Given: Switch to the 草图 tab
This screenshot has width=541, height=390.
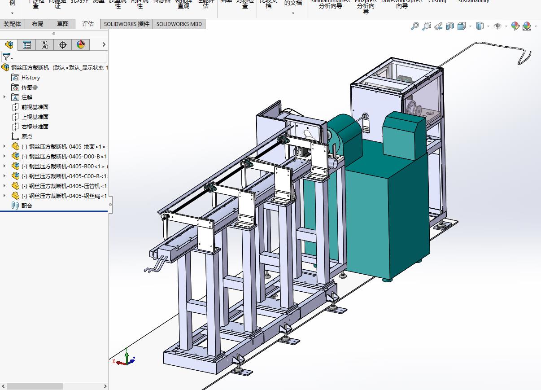Looking at the screenshot, I should pyautogui.click(x=63, y=24).
